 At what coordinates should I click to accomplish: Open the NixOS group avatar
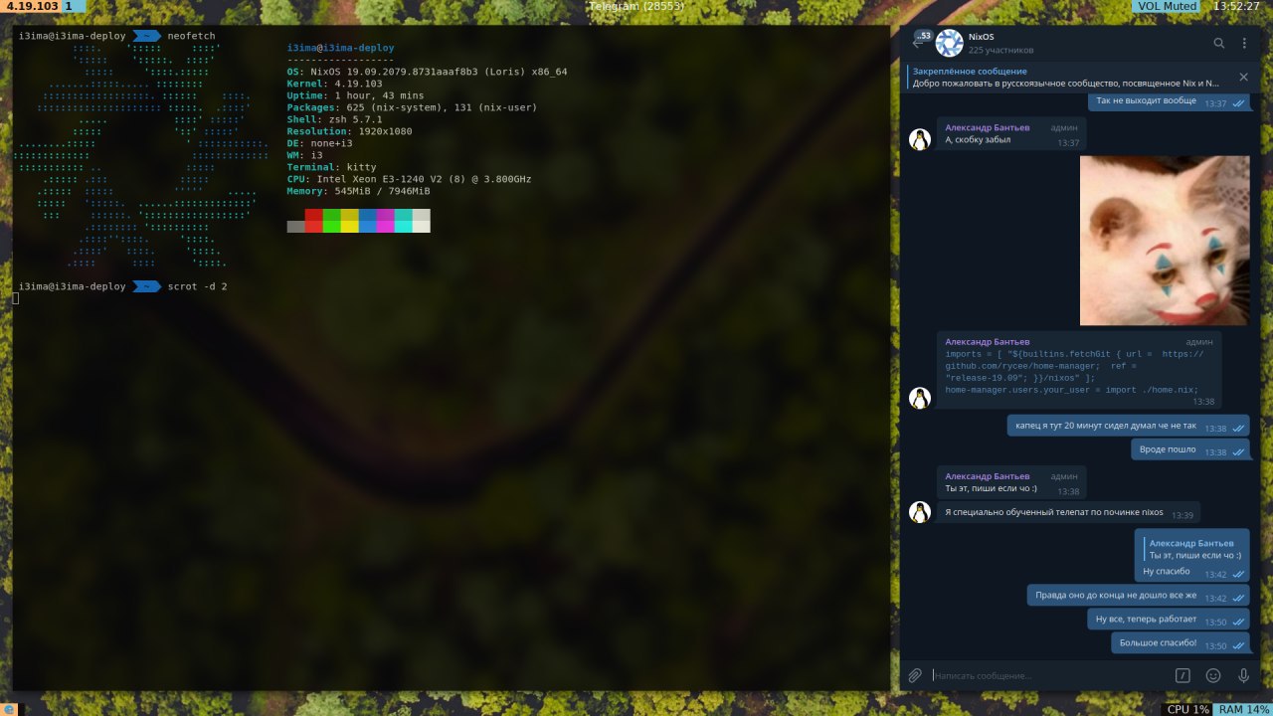point(950,43)
